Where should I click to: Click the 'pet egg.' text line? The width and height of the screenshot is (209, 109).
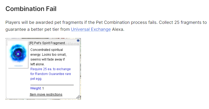36,79
